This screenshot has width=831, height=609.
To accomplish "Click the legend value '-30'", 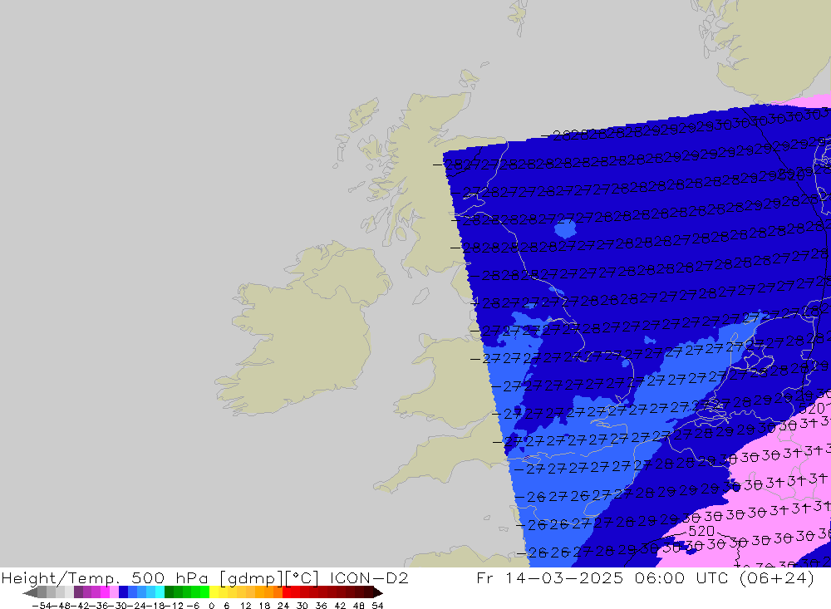I will (x=120, y=606).
